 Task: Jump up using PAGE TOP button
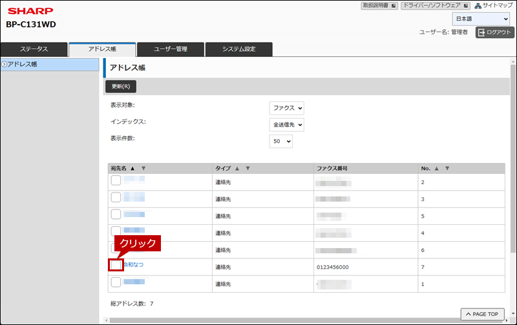[482, 314]
